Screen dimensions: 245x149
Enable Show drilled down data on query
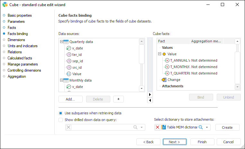coord(61,120)
